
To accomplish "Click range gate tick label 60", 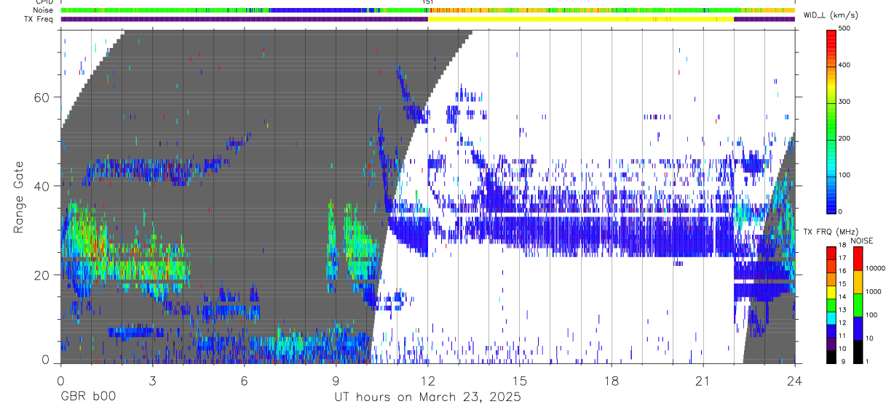I will (43, 97).
